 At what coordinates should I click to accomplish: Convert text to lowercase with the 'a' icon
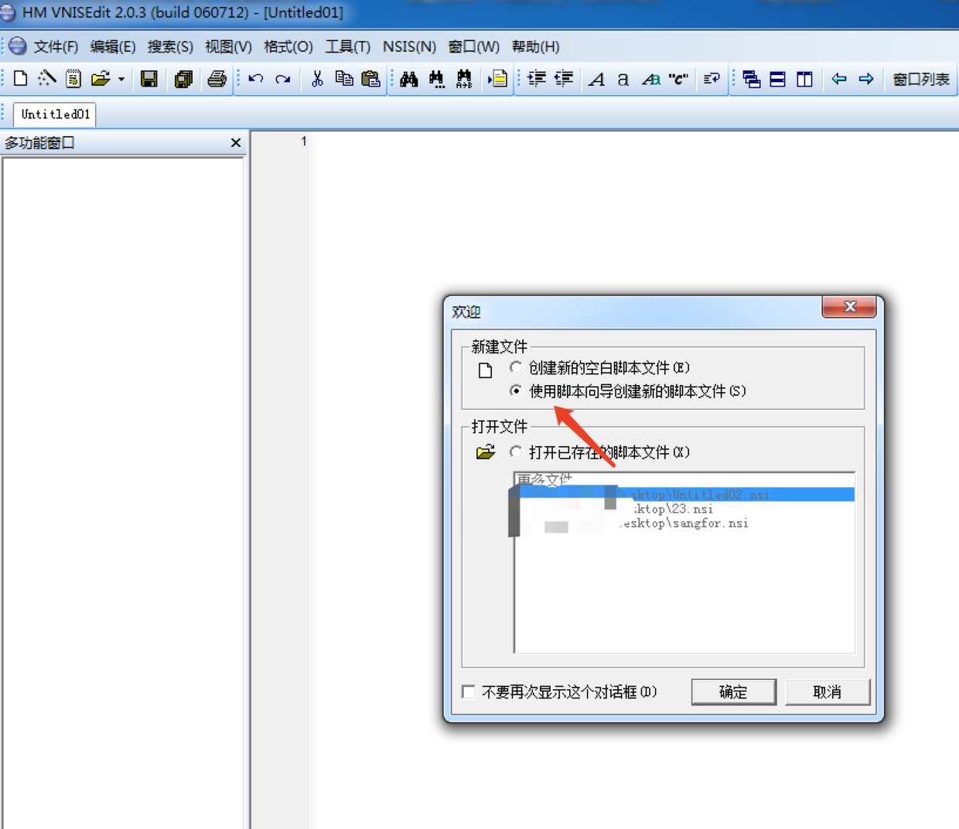623,79
